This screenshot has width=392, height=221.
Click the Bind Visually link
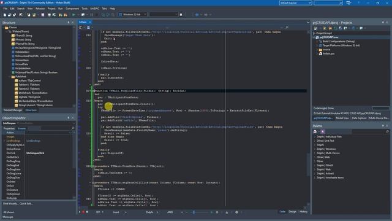(x=10, y=204)
